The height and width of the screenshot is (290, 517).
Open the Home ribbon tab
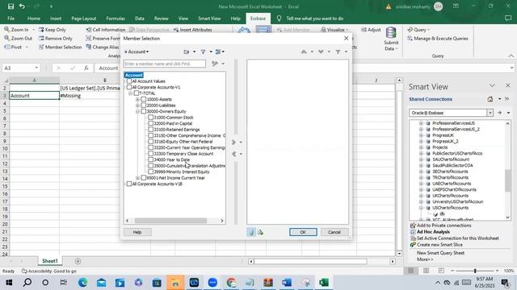coord(34,19)
